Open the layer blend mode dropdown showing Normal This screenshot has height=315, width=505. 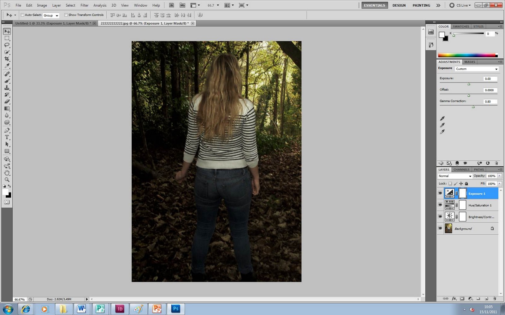454,176
